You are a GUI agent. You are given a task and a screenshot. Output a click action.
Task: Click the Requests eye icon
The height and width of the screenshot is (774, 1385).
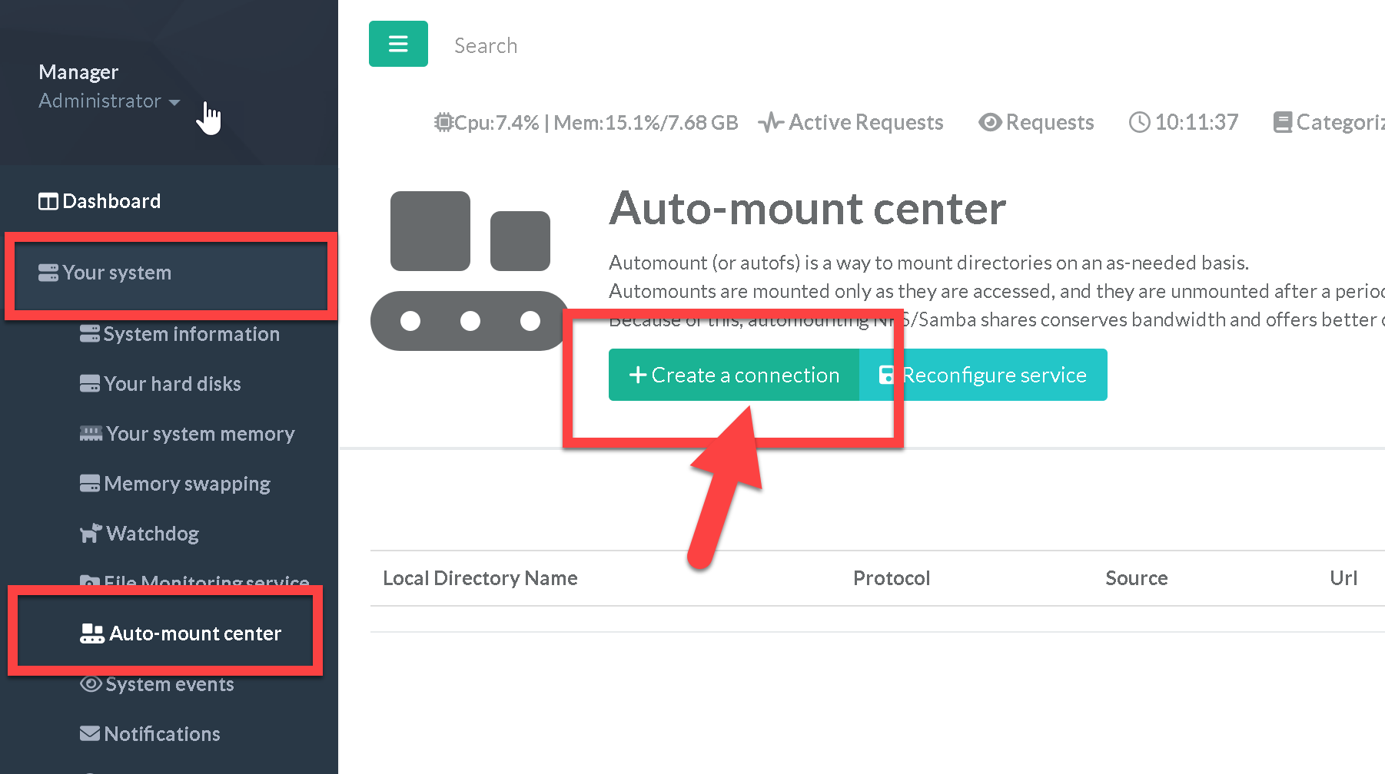tap(990, 123)
